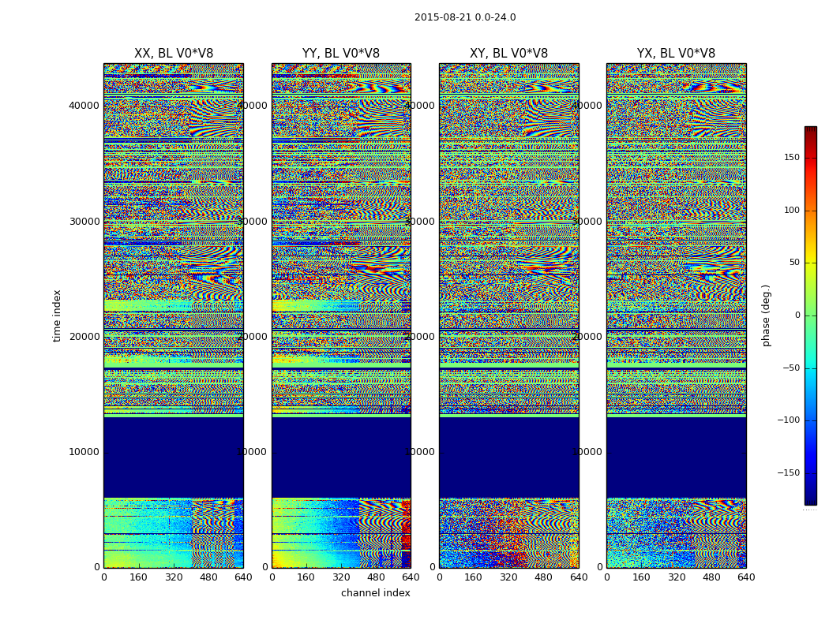The image size is (829, 631).
Task: Click the YY, BL V0*V8 subplot title
Action: point(341,54)
